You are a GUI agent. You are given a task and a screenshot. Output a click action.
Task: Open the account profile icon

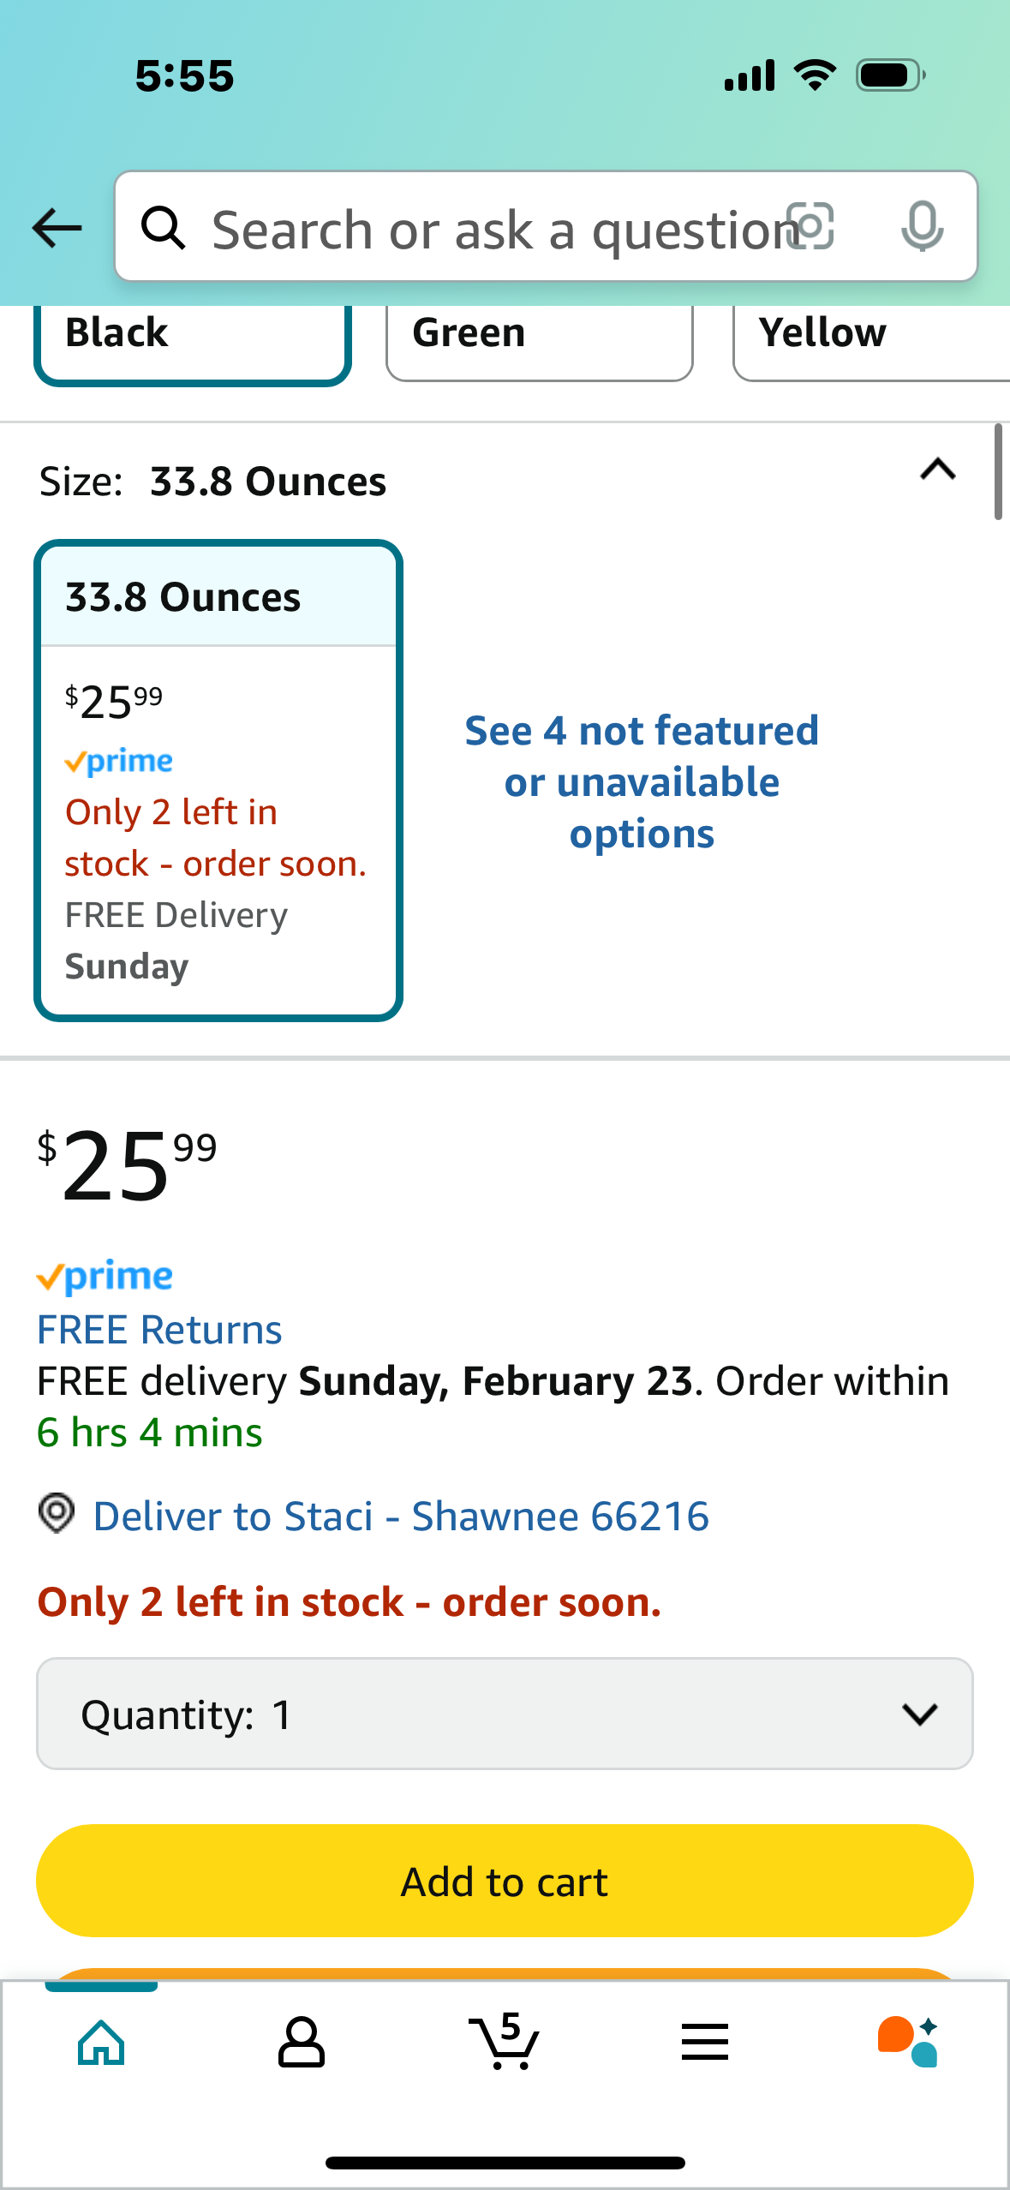pos(302,2043)
